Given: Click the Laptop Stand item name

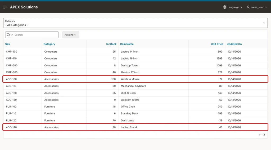Looking at the screenshot, I should tap(129, 127).
